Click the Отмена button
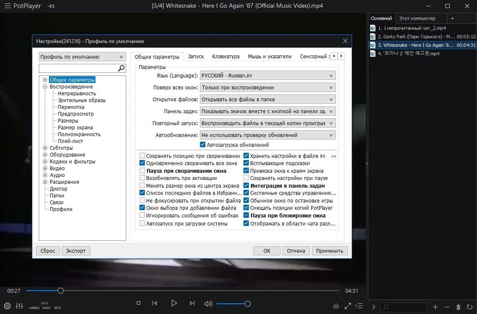 (296, 251)
